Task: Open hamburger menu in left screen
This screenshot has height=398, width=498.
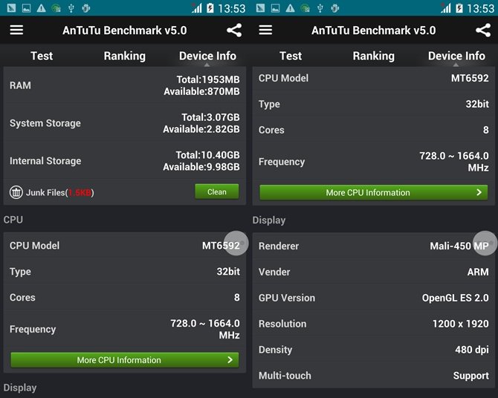Action: pos(16,30)
